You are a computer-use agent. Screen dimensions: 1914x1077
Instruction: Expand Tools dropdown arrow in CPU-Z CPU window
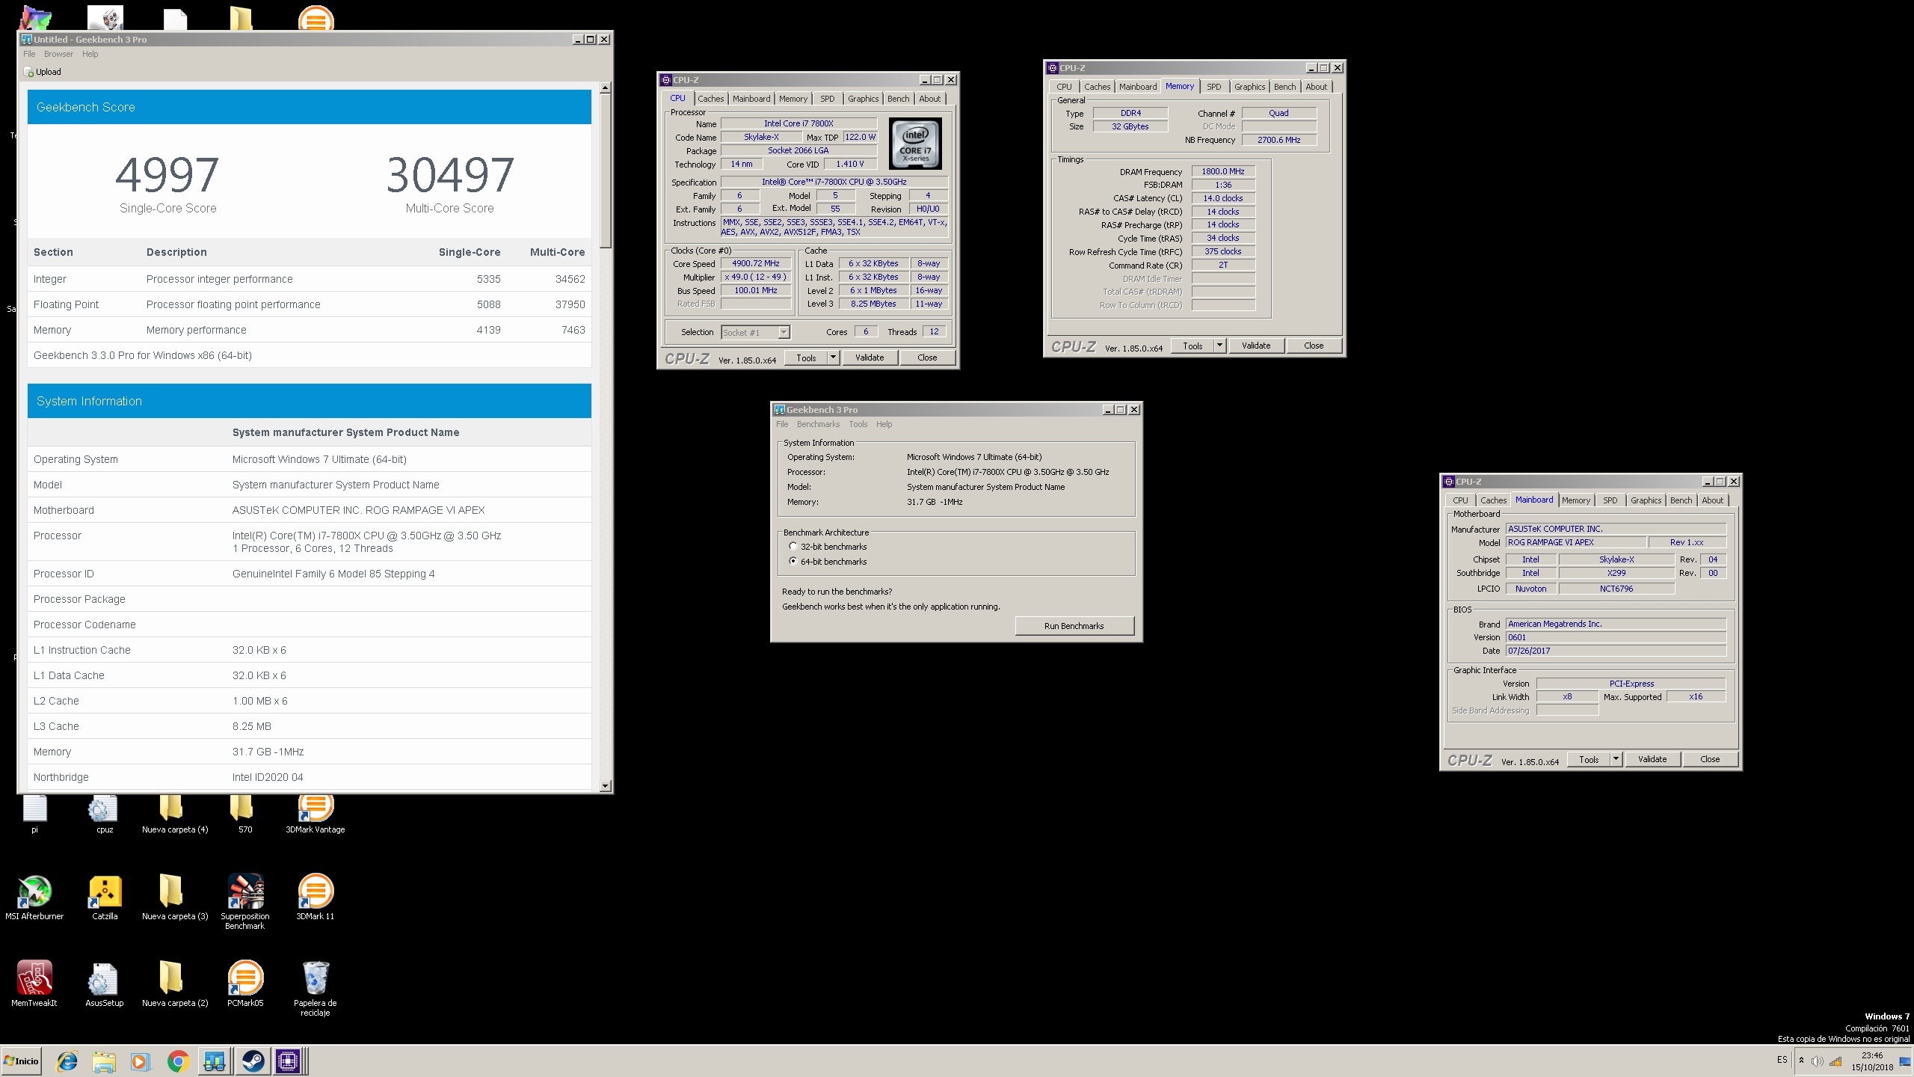(x=833, y=358)
